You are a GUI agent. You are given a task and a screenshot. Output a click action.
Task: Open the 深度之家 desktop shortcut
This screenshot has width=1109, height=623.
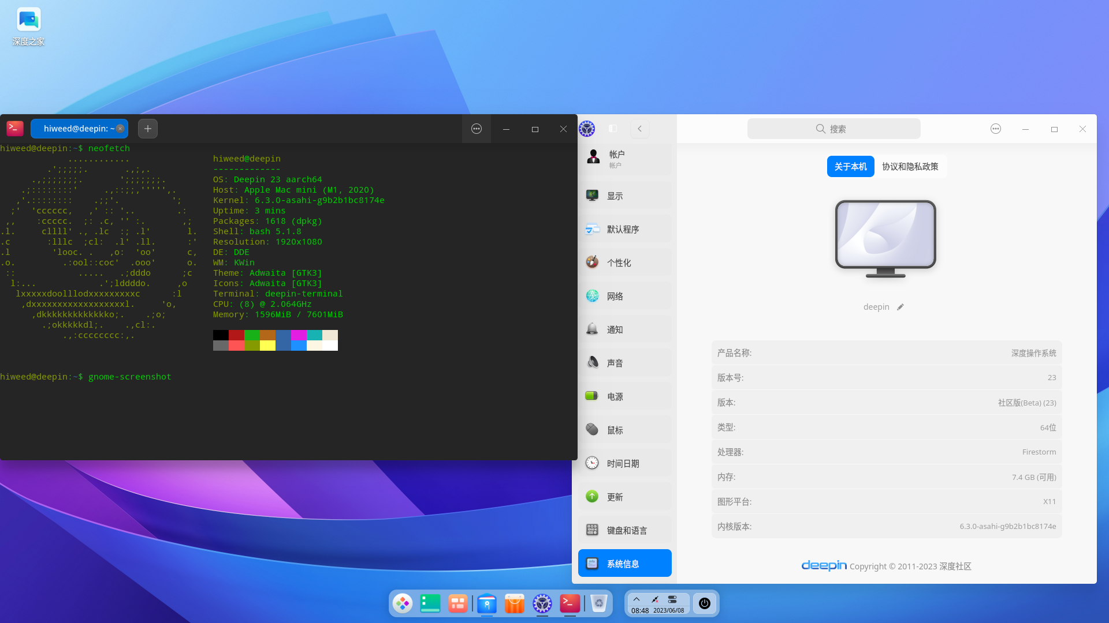28,27
